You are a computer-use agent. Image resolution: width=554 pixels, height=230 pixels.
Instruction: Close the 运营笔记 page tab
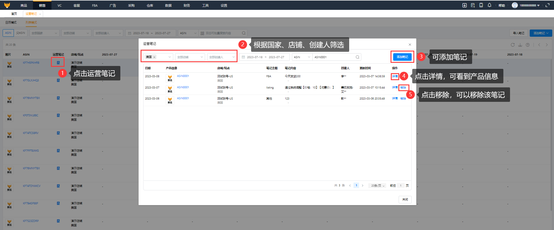pos(40,14)
